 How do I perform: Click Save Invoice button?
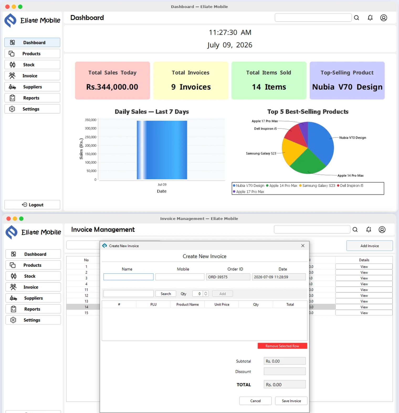pos(291,401)
